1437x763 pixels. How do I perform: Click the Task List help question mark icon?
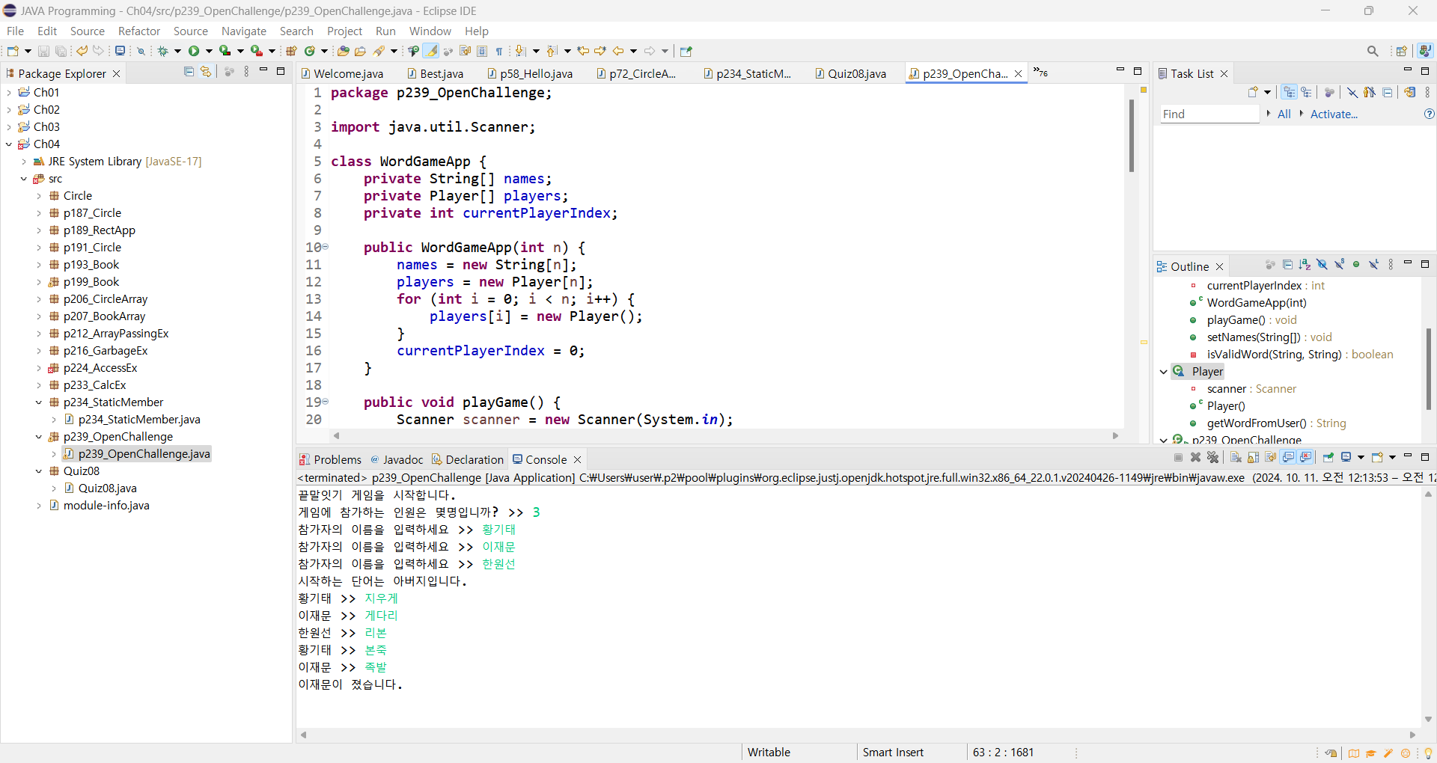1429,114
